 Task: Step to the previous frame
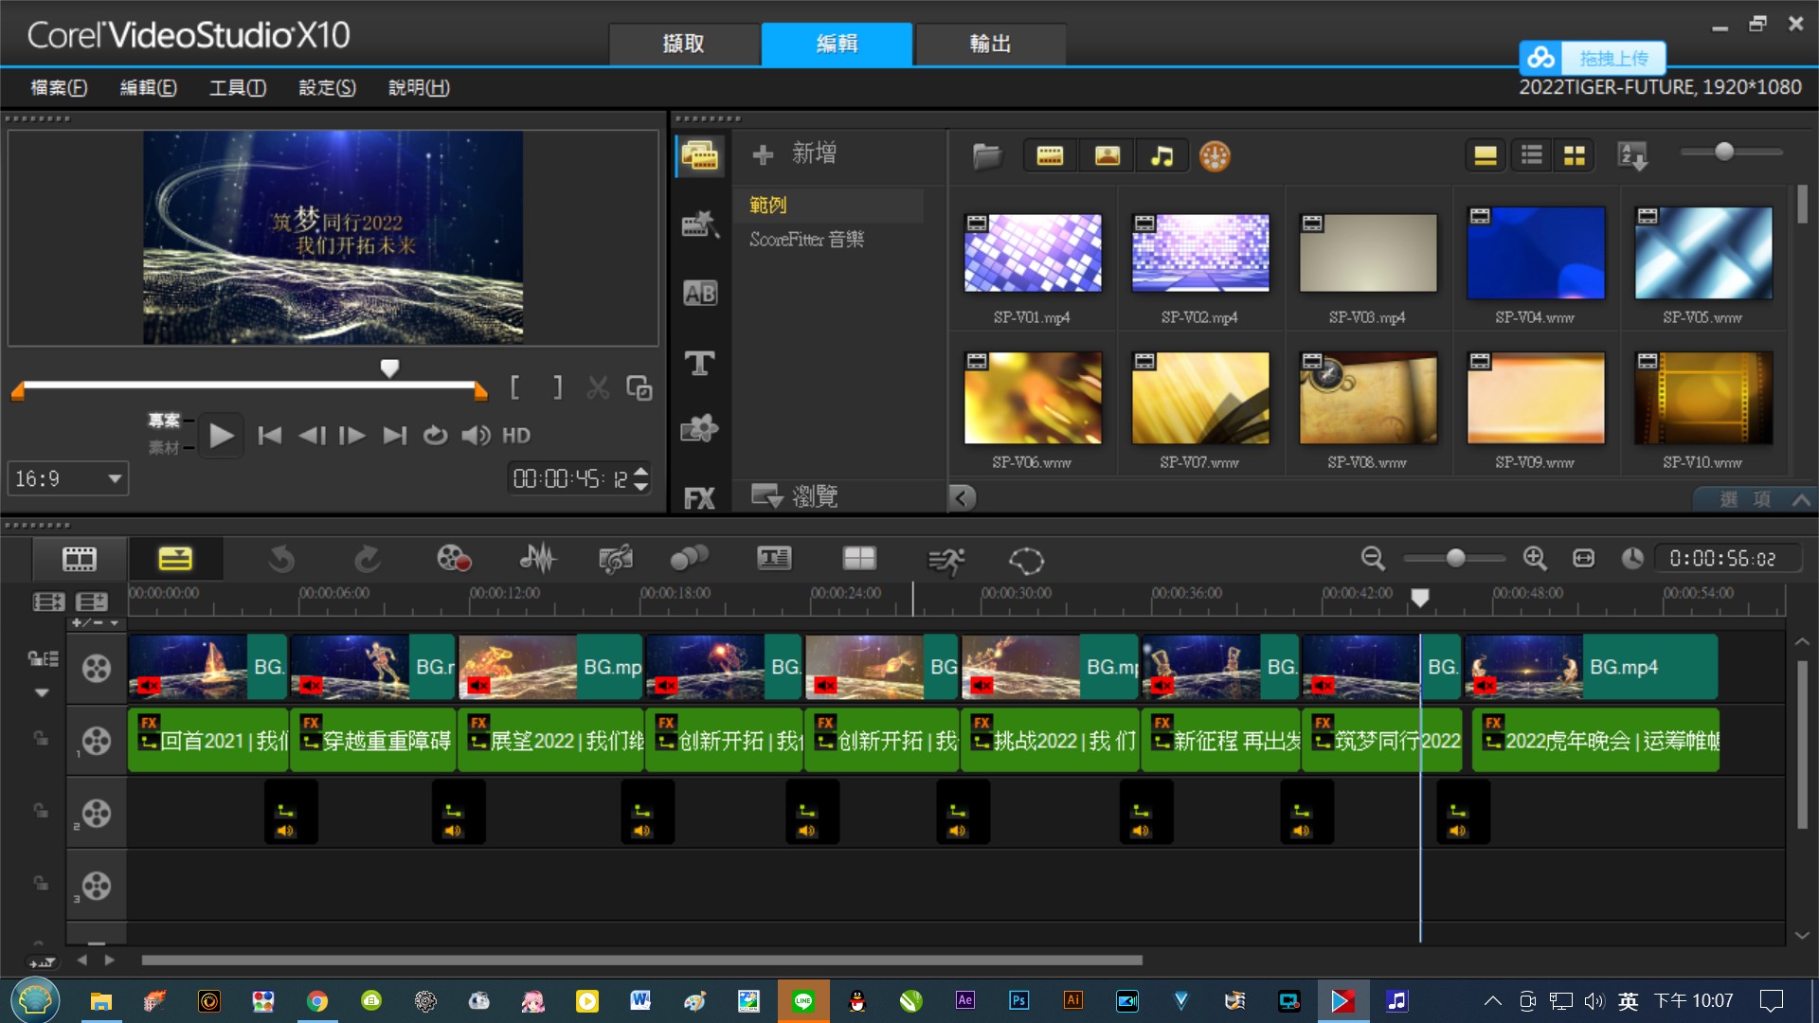312,436
